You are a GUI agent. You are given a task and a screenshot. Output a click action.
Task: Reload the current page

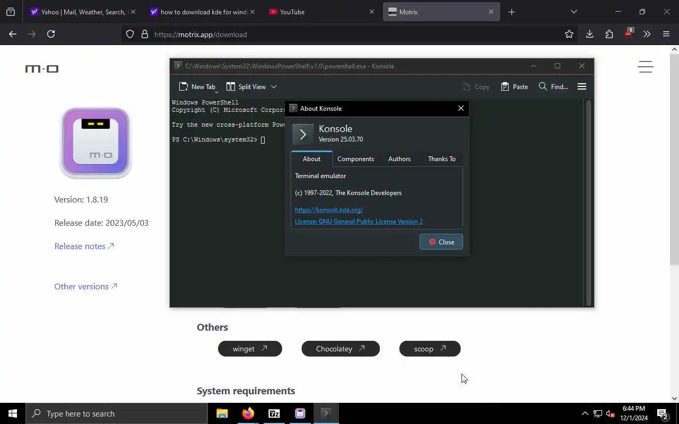pos(51,34)
